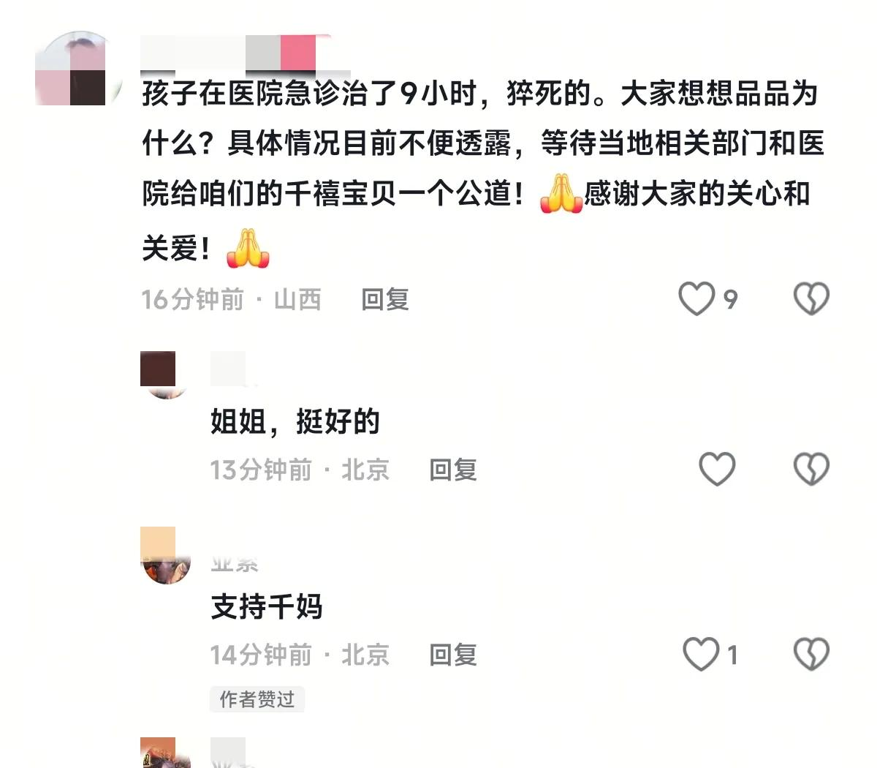Tap the '作者赞过' tag
The width and height of the screenshot is (877, 768).
point(257,699)
